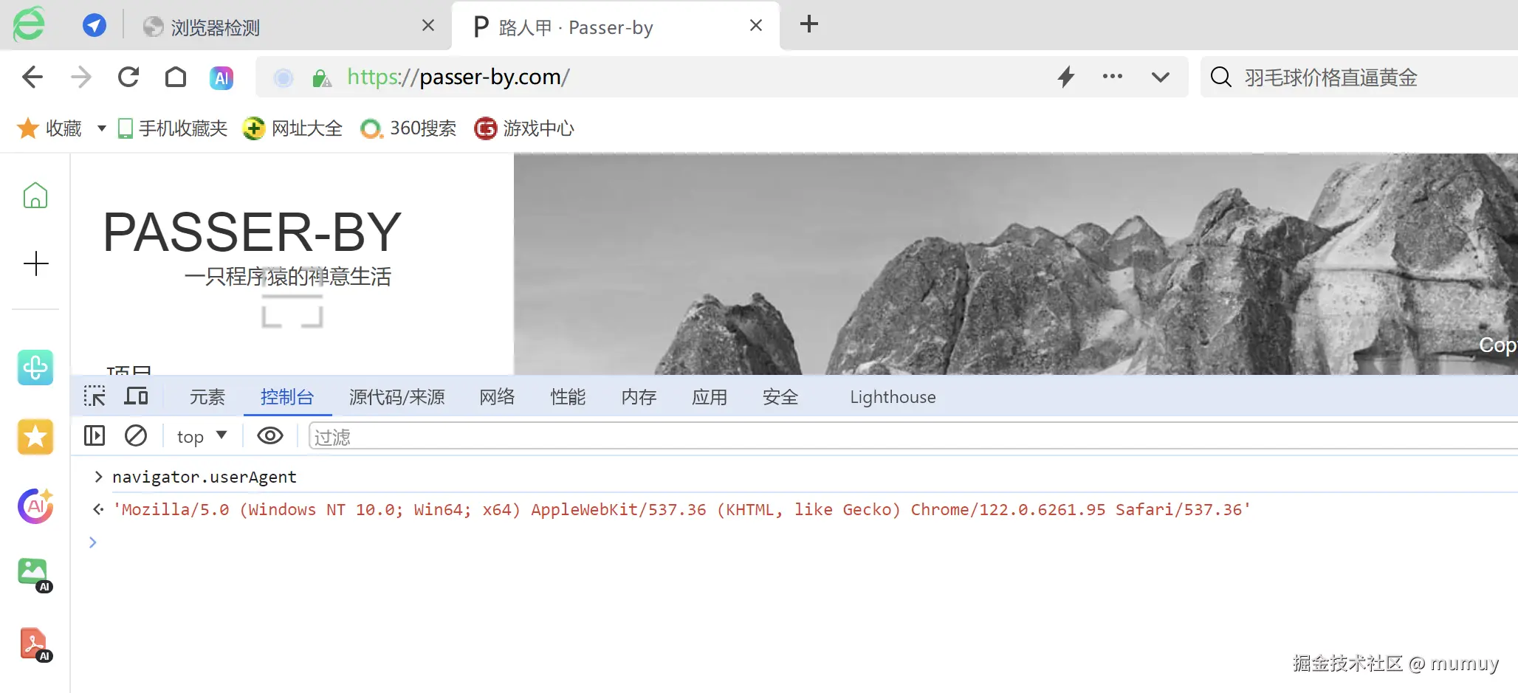Image resolution: width=1518 pixels, height=693 pixels.
Task: Click the search box with 羽毛球价格直逼黄金
Action: click(x=1359, y=77)
